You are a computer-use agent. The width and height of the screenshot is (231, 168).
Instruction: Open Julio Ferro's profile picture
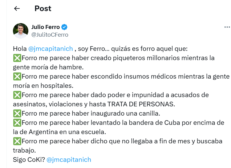[21, 31]
